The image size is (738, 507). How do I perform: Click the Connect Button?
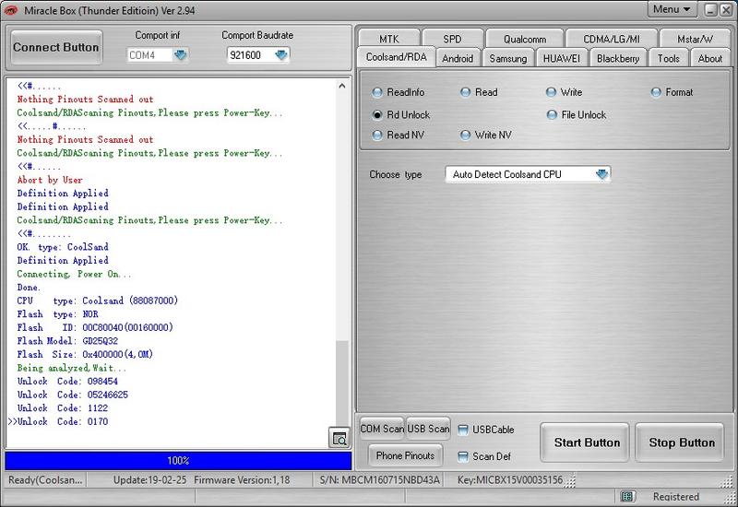[x=56, y=47]
